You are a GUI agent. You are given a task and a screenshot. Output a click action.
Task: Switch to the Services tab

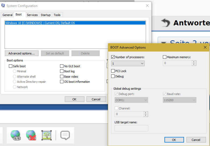tap(32, 15)
